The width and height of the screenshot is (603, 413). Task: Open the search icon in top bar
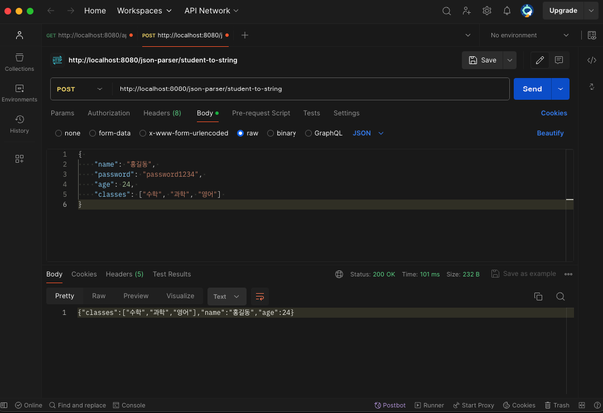(x=446, y=11)
